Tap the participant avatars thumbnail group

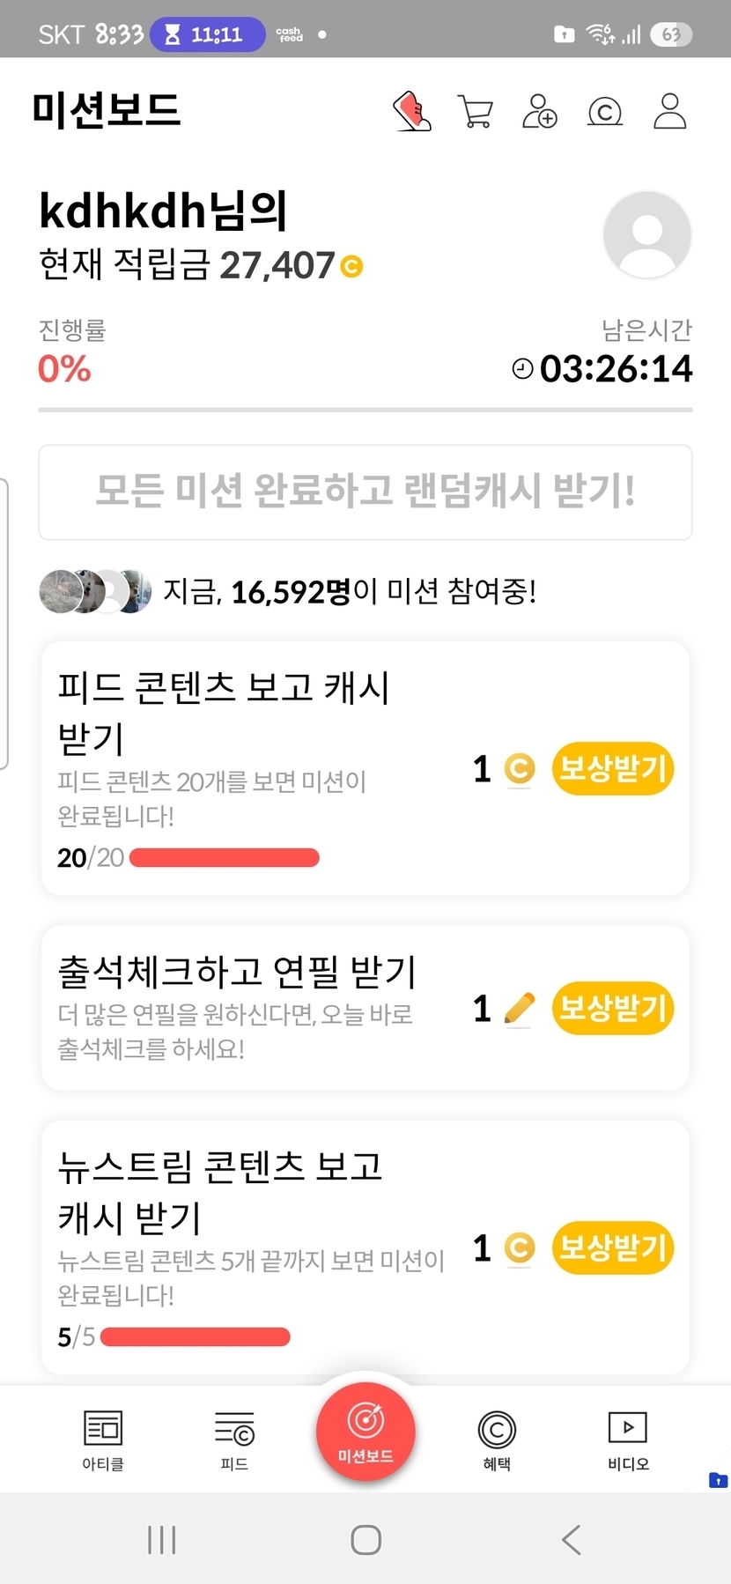point(95,591)
